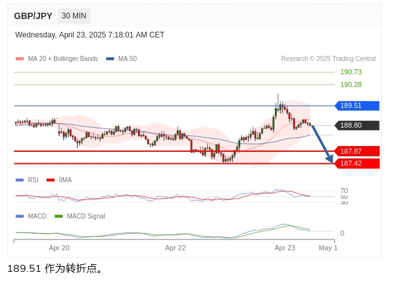Select the 187.42 support price label
414x282 pixels.
[357, 163]
